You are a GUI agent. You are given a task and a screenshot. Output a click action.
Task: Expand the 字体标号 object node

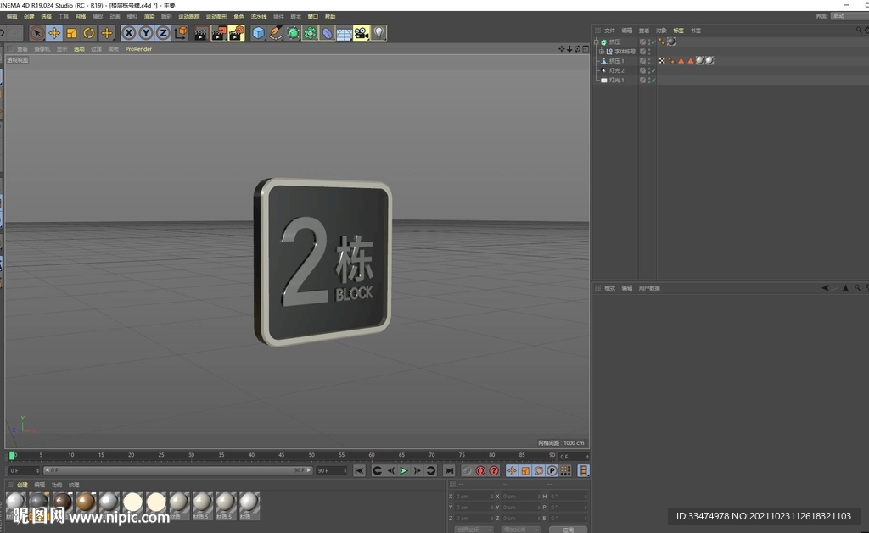[602, 51]
